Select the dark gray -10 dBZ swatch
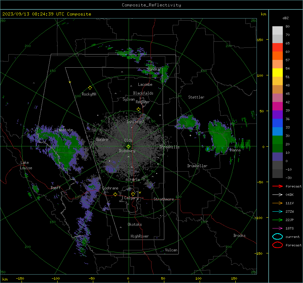Image resolution: width=303 pixels, height=283 pixels. [x=277, y=174]
